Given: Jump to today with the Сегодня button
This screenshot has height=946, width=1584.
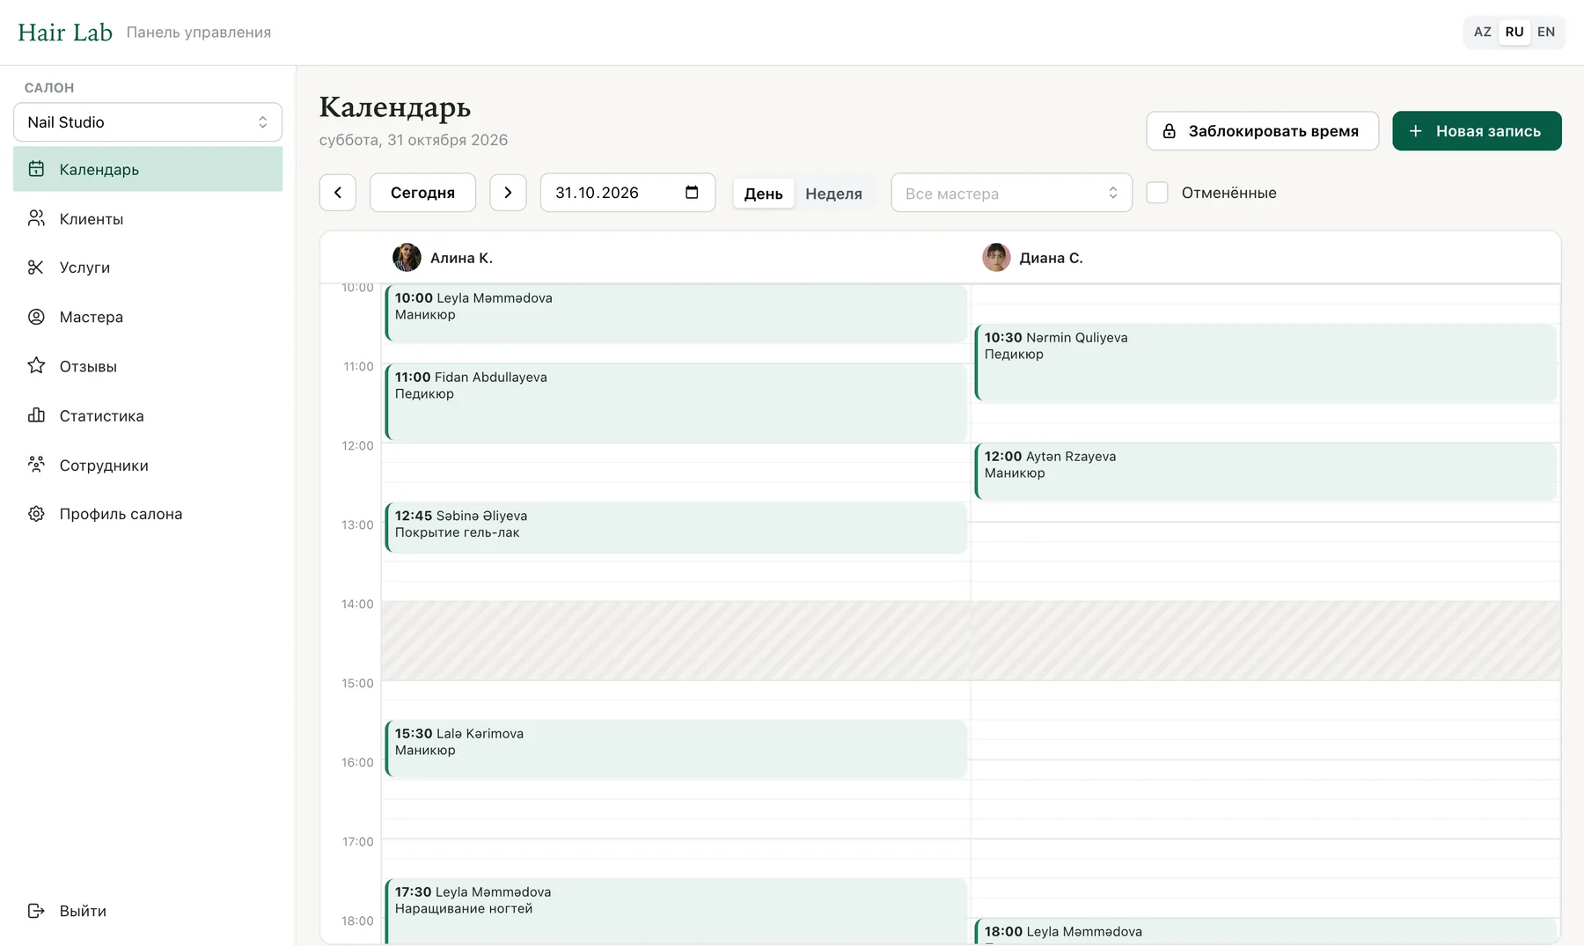Looking at the screenshot, I should pos(422,193).
